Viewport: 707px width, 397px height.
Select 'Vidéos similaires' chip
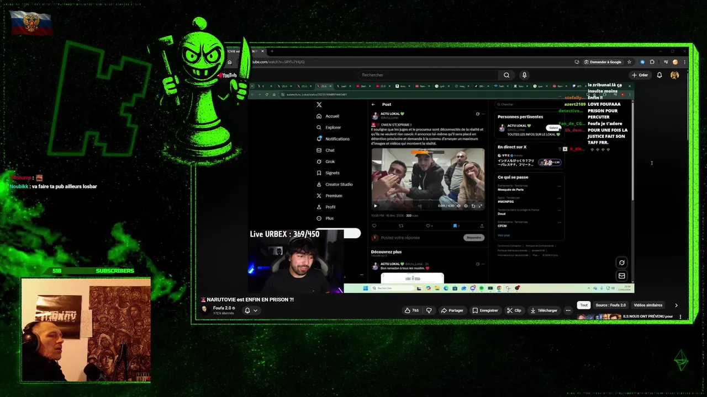click(x=648, y=305)
